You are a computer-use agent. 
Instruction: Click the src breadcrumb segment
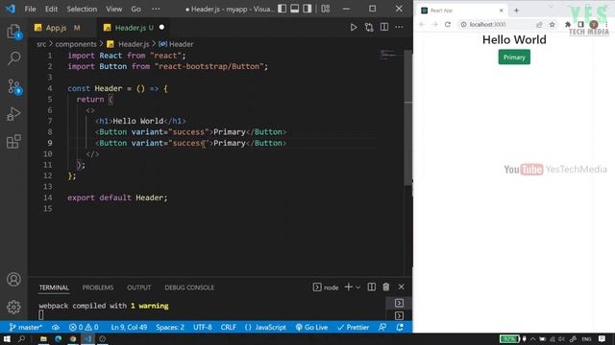41,44
